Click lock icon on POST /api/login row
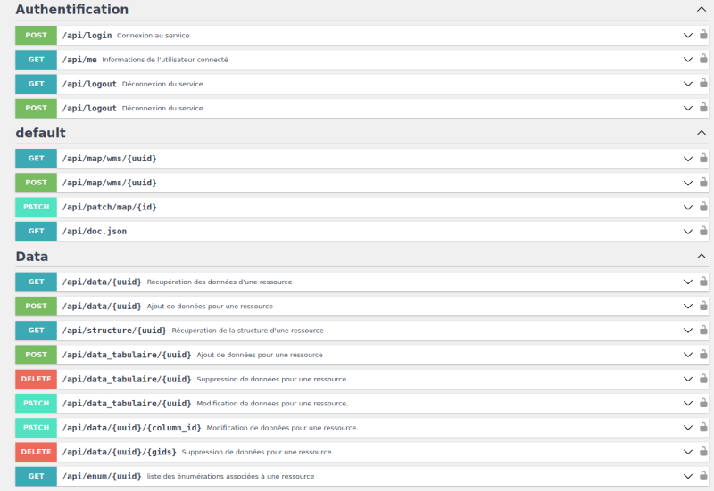The width and height of the screenshot is (714, 491). click(703, 35)
